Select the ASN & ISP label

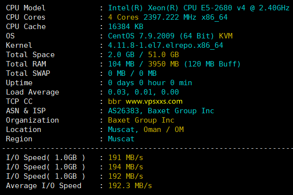[x=26, y=111]
